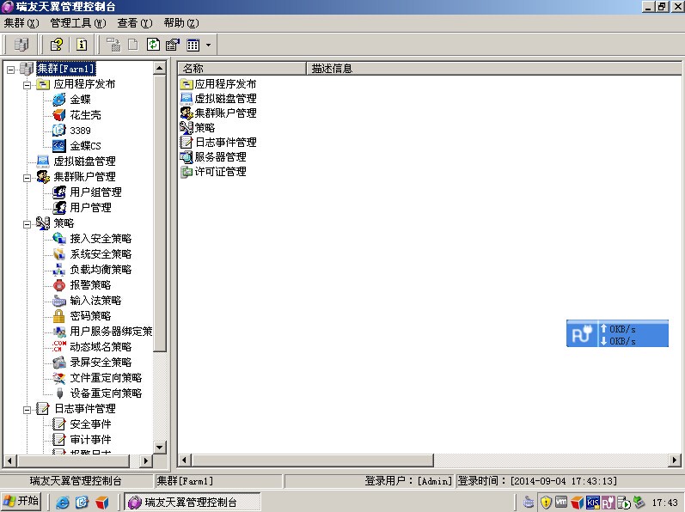
Task: Open 服务器管理 in the right list
Action: [220, 157]
